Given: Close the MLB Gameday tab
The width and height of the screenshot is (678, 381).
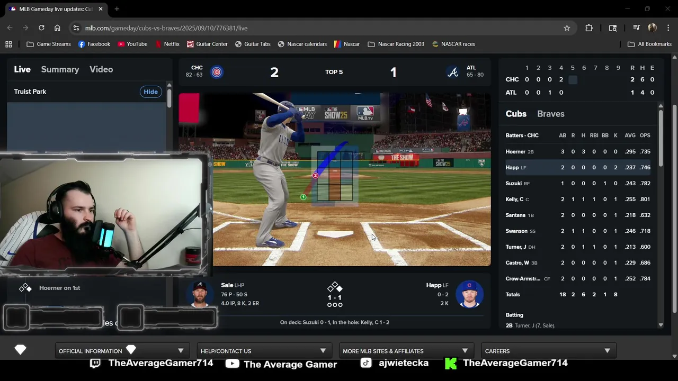Looking at the screenshot, I should pyautogui.click(x=100, y=9).
